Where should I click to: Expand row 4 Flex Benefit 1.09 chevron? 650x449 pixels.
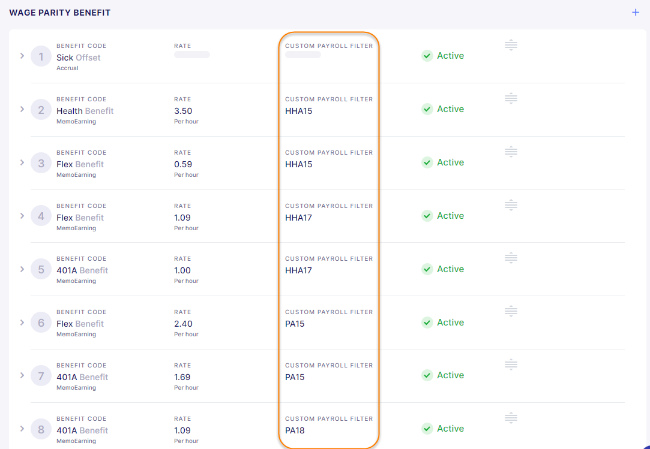[x=22, y=216]
